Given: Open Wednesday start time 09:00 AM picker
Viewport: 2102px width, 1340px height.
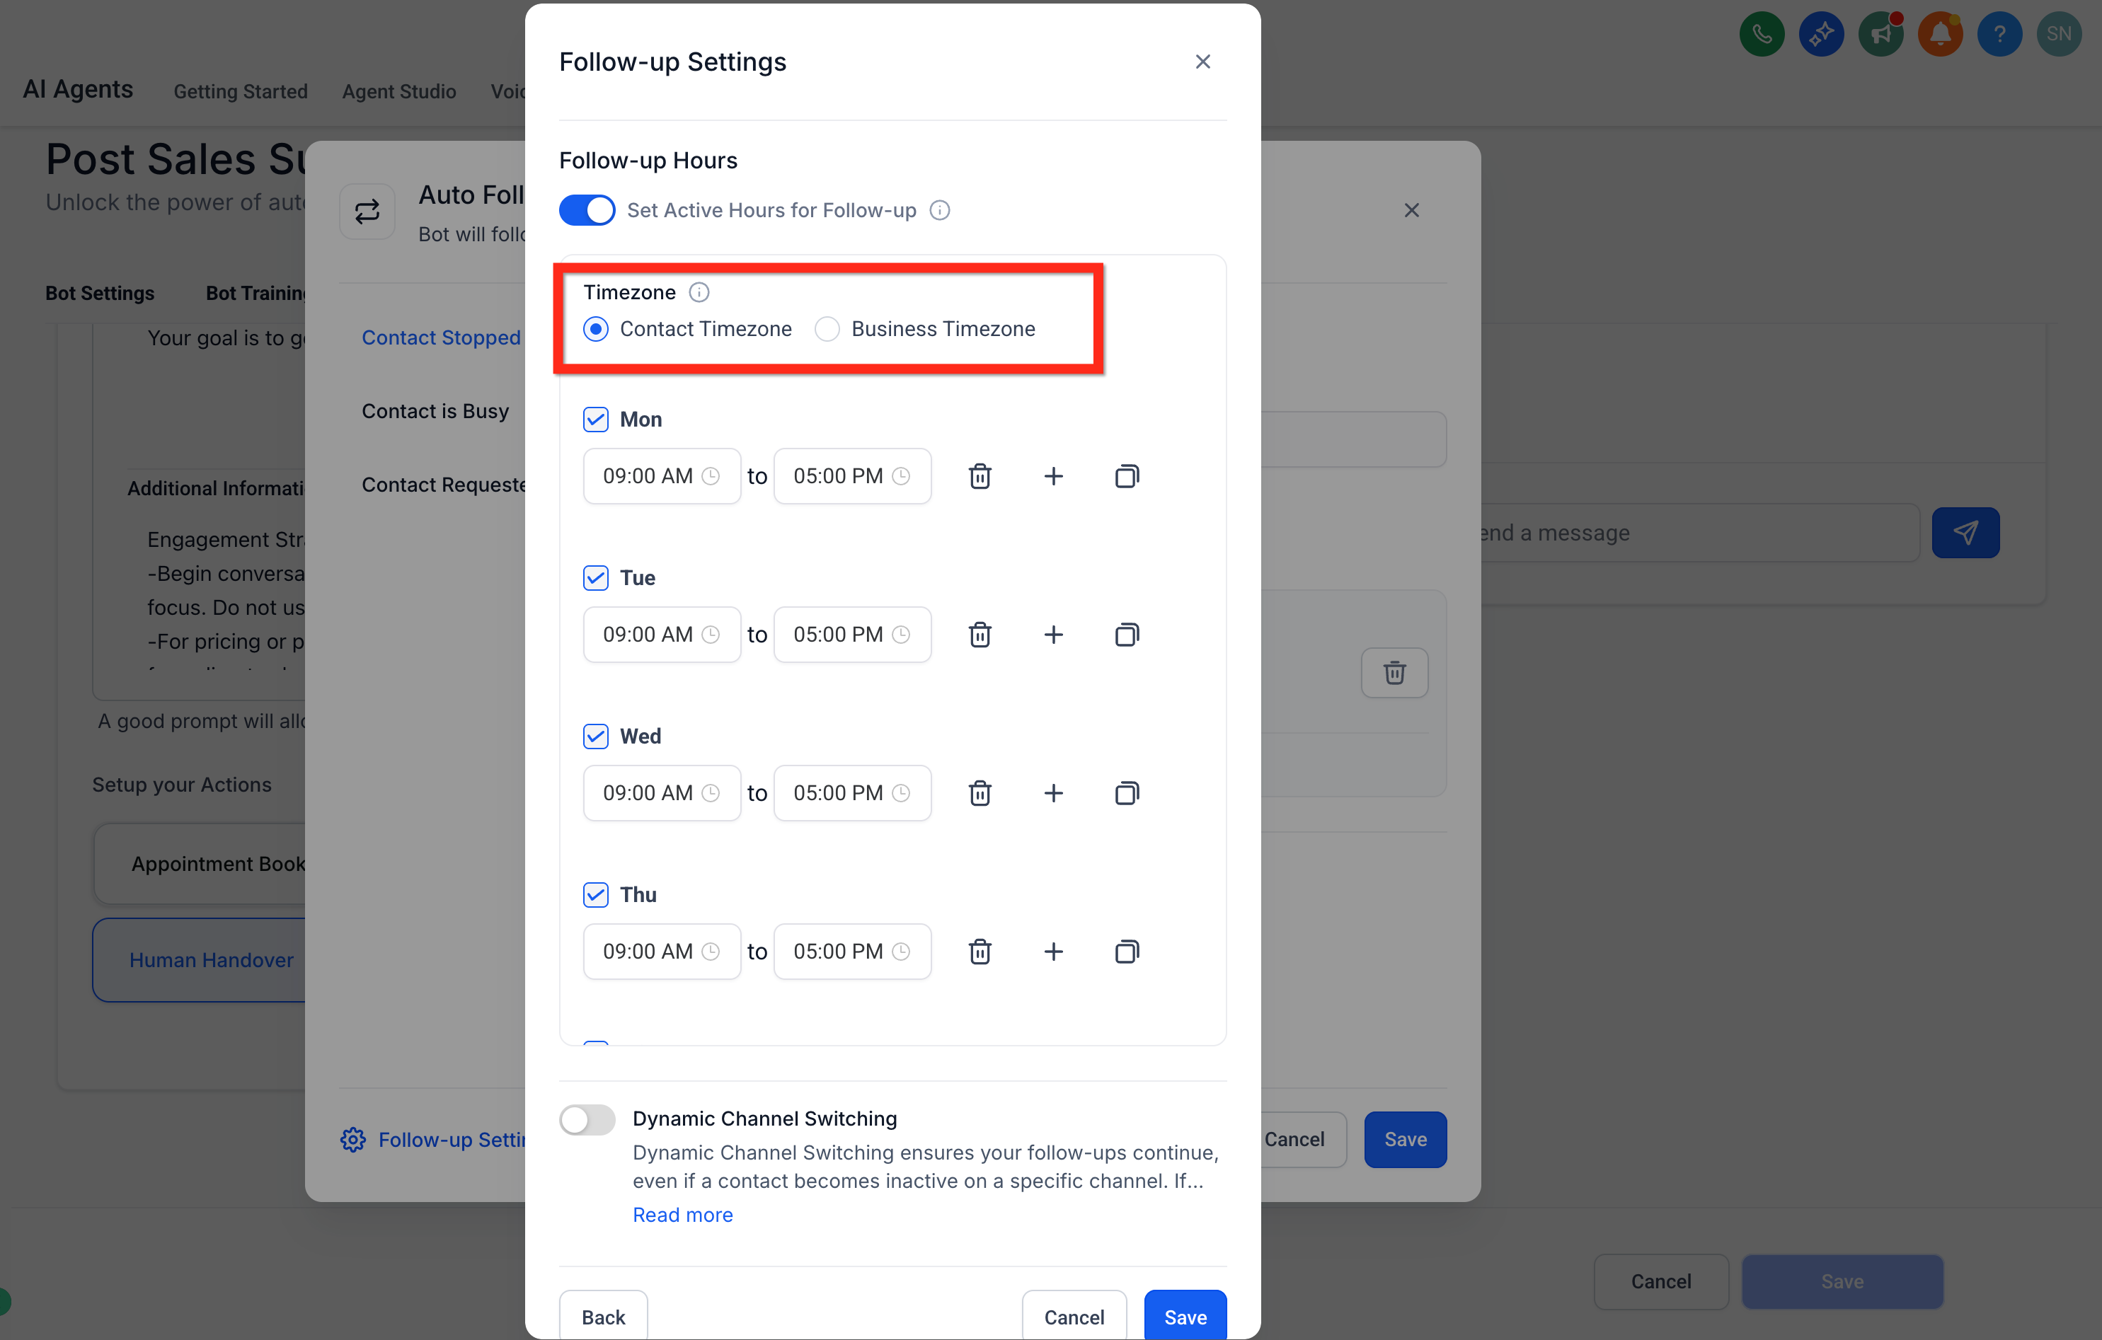Looking at the screenshot, I should 662,793.
